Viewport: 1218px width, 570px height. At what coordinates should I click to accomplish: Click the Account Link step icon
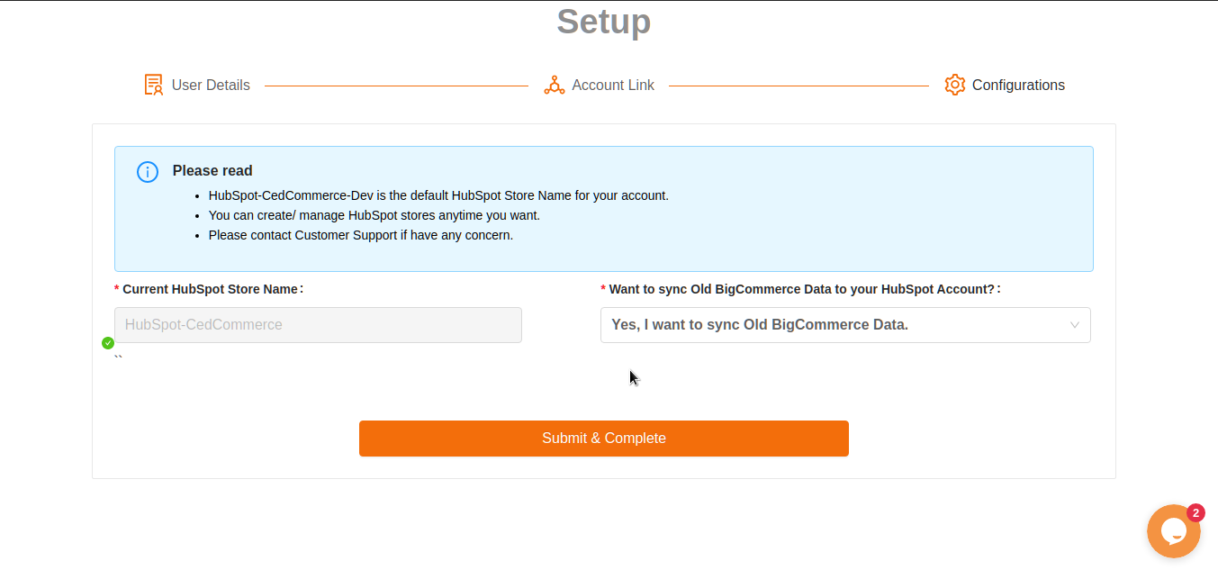[x=555, y=85]
